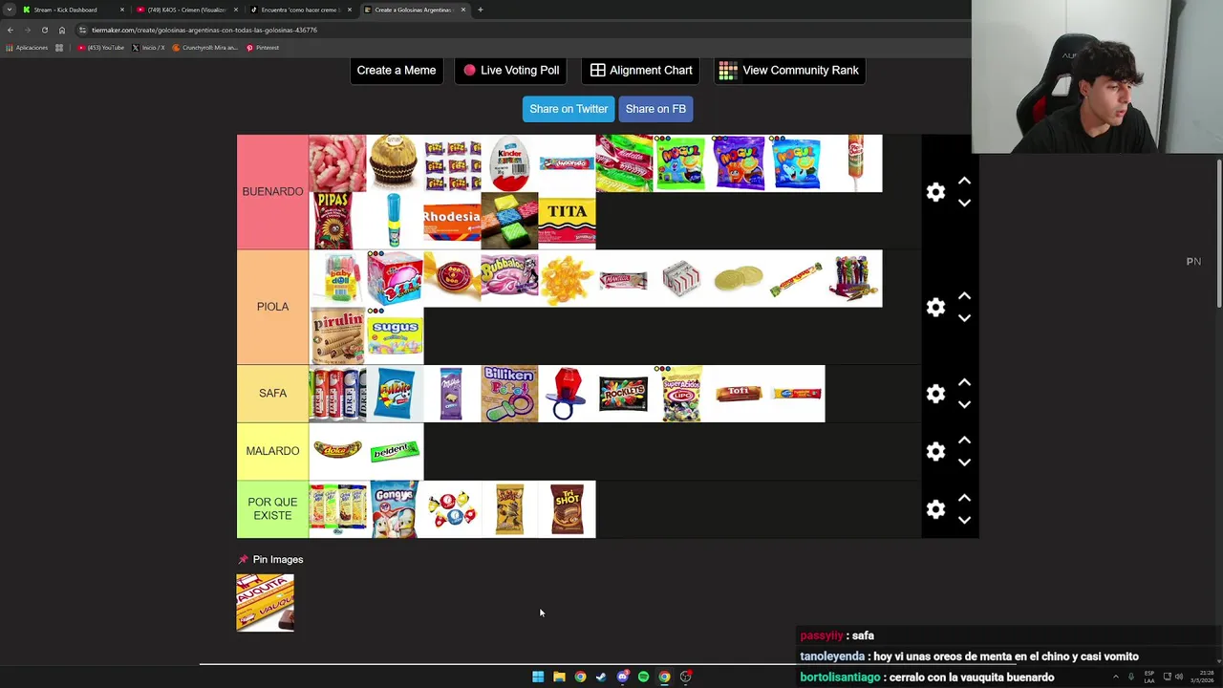The image size is (1223, 688).
Task: Go back in browser history
Action: (11, 30)
